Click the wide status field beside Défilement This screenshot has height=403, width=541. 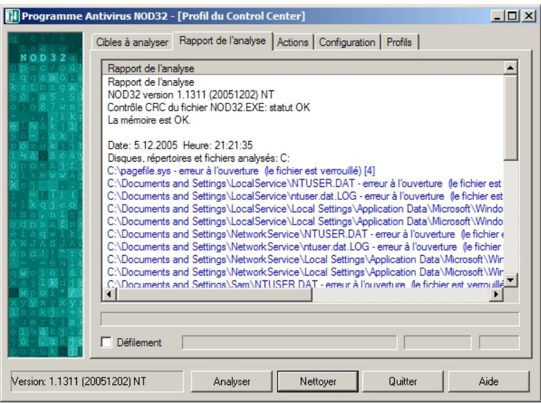point(289,343)
